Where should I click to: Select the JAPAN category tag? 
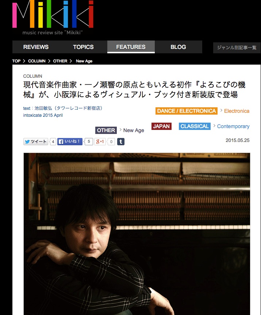pyautogui.click(x=161, y=126)
